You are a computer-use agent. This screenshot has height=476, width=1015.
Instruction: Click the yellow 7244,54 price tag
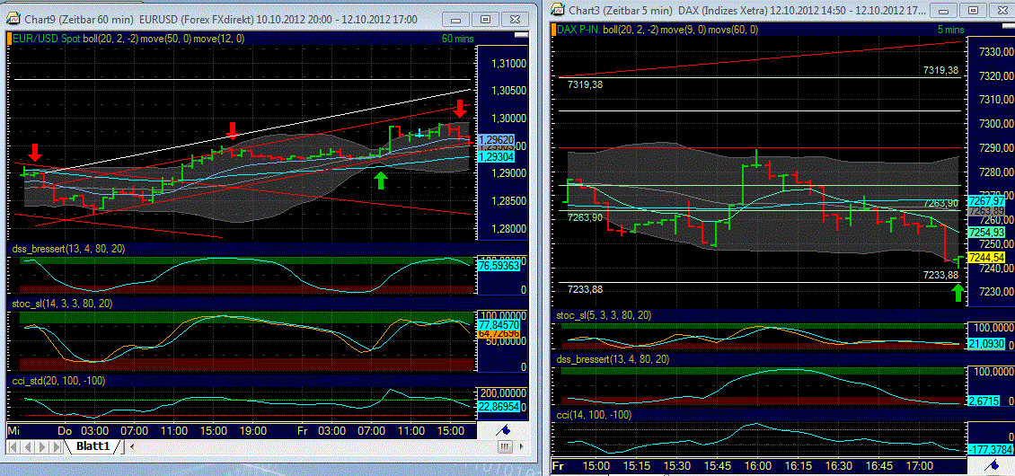point(986,258)
